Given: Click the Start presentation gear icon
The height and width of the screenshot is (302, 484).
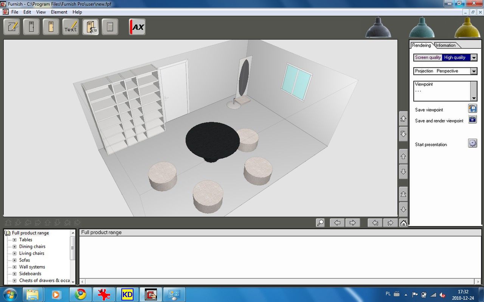Looking at the screenshot, I should click(472, 143).
